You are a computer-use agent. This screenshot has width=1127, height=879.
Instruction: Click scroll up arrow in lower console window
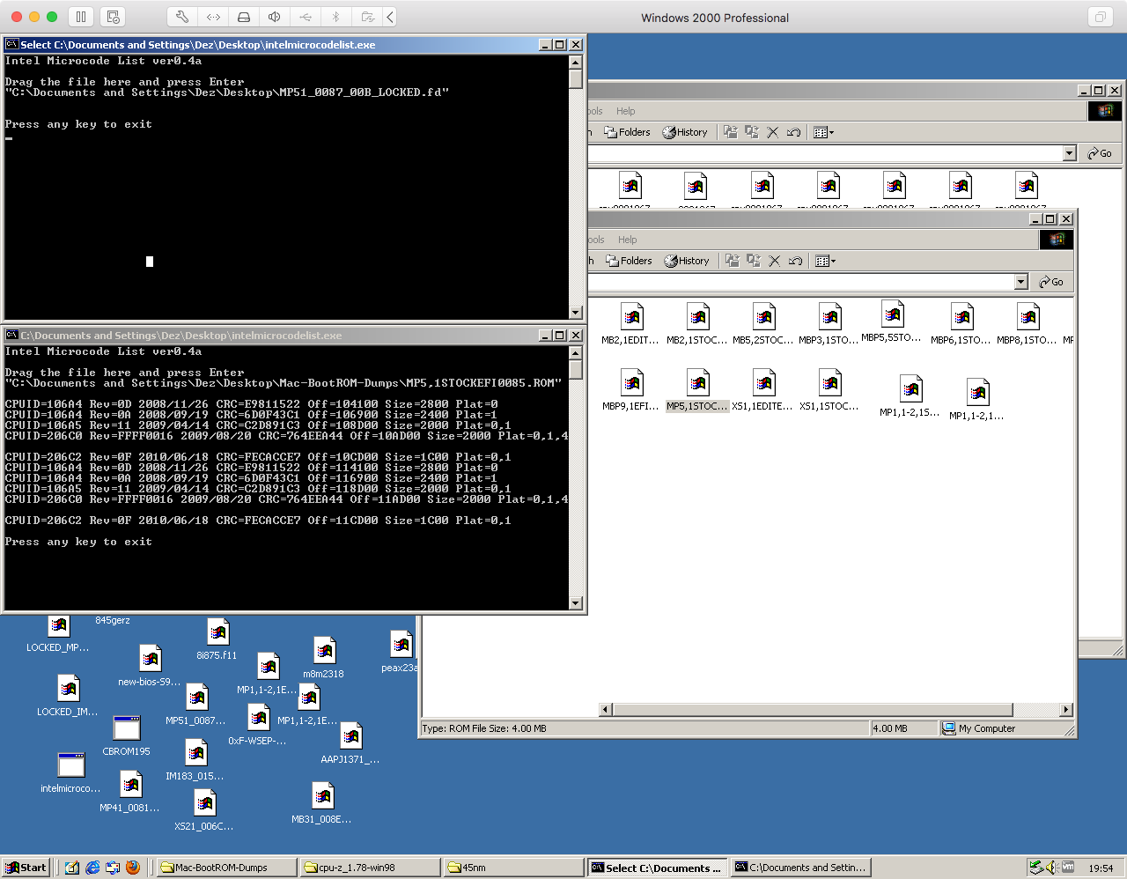tap(576, 352)
